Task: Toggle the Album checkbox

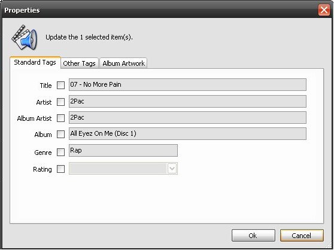Action: click(x=60, y=134)
